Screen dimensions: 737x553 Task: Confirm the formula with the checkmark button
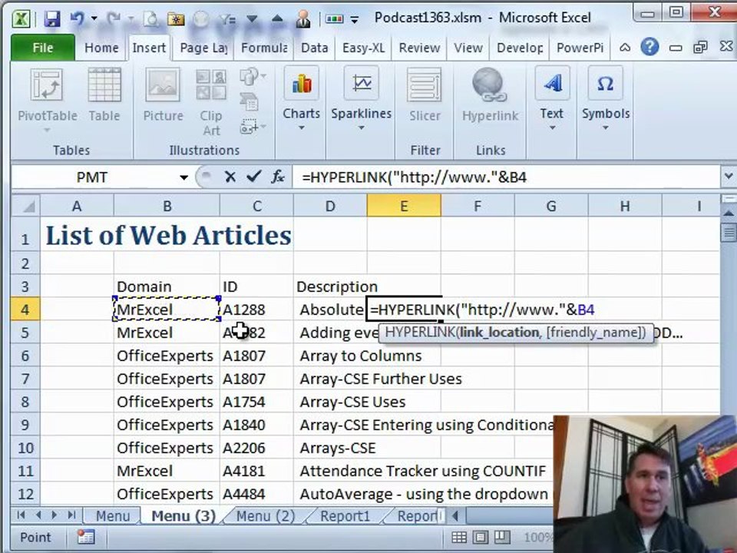(x=254, y=177)
